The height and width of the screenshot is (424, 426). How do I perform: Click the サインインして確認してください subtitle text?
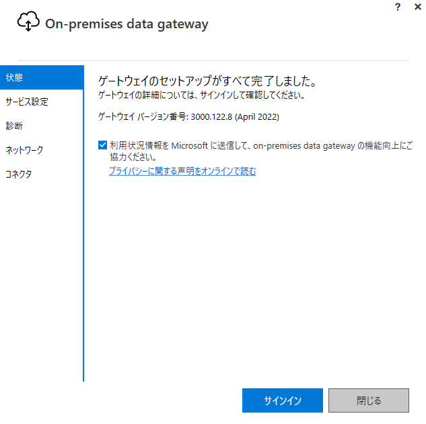252,95
